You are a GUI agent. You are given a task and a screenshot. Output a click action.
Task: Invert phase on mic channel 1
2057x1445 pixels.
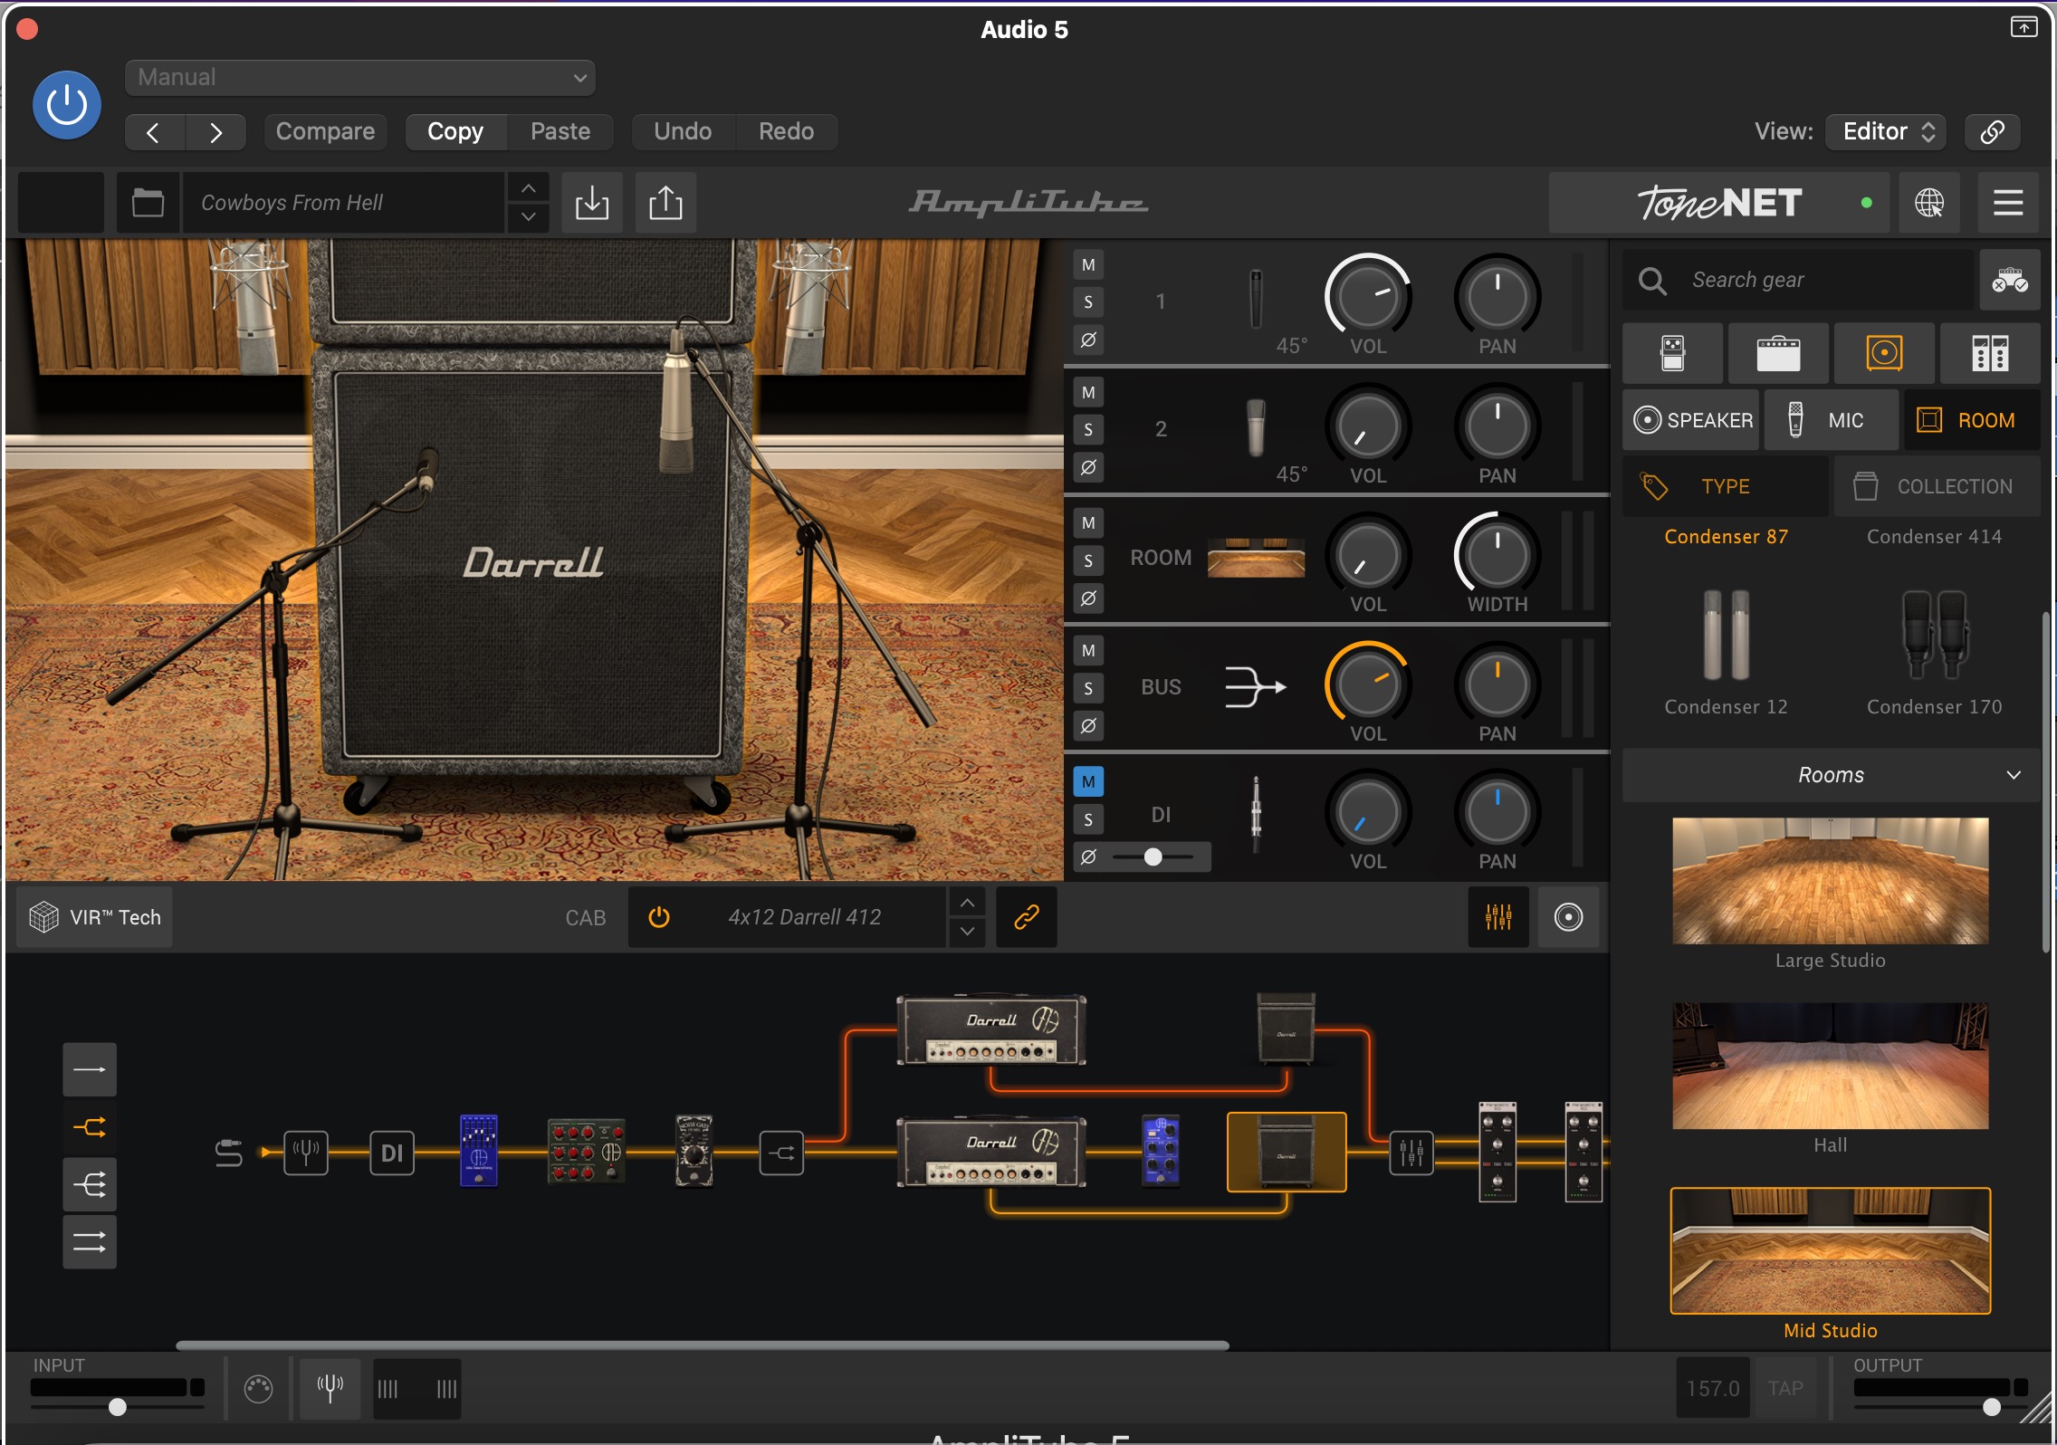pyautogui.click(x=1088, y=340)
